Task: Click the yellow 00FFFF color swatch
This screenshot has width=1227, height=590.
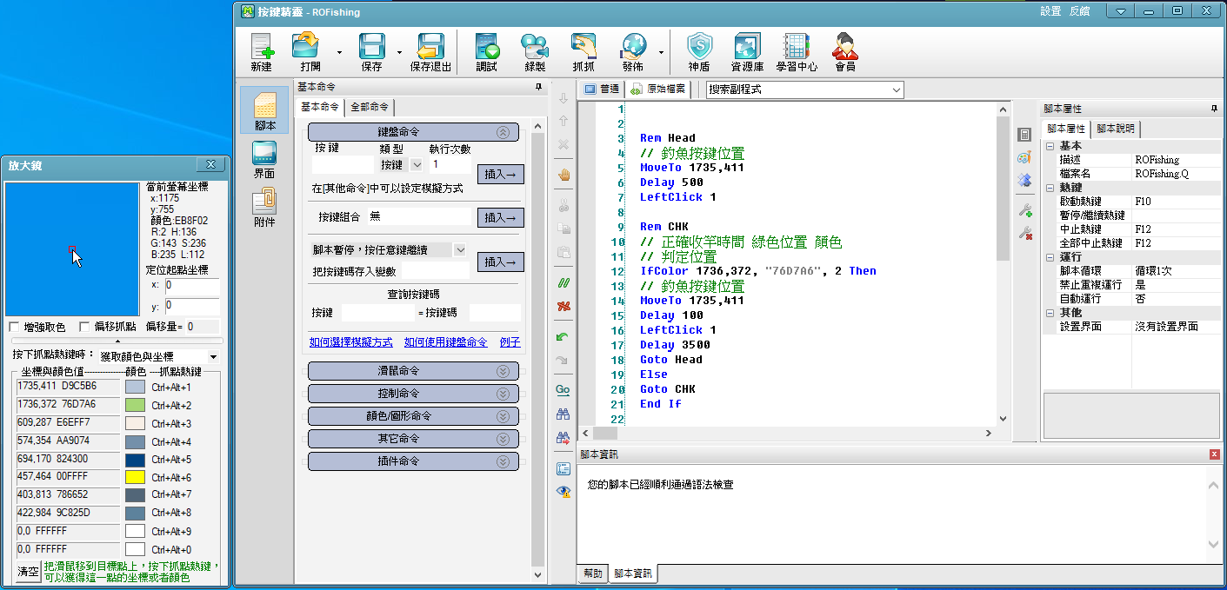Action: tap(135, 477)
